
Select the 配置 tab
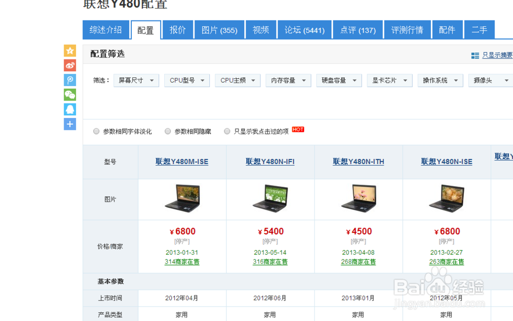(x=146, y=30)
